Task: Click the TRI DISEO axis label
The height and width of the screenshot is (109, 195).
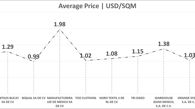Action: pos(138,98)
